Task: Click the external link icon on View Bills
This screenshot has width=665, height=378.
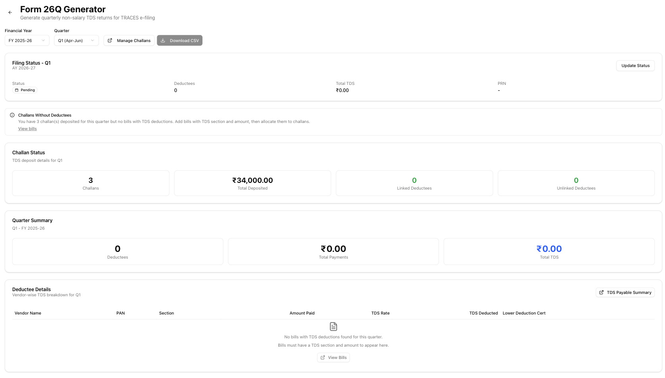Action: coord(323,358)
